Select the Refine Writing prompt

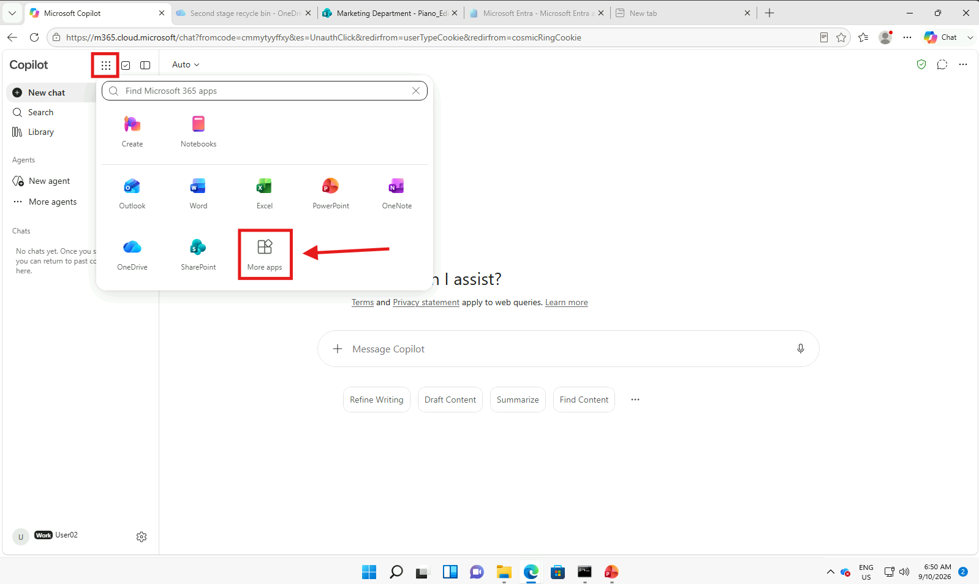coord(377,400)
